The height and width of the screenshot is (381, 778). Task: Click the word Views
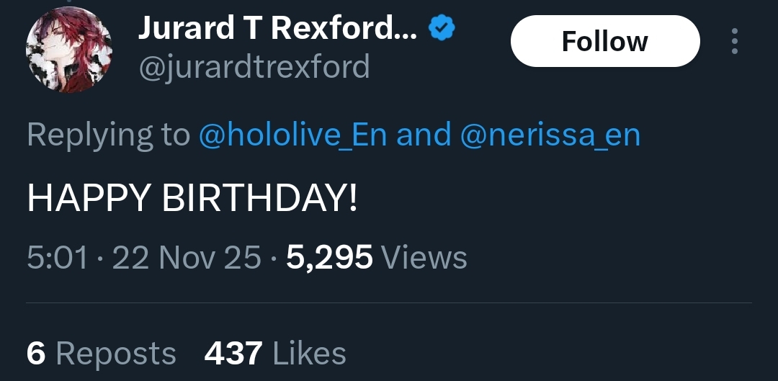pos(424,257)
